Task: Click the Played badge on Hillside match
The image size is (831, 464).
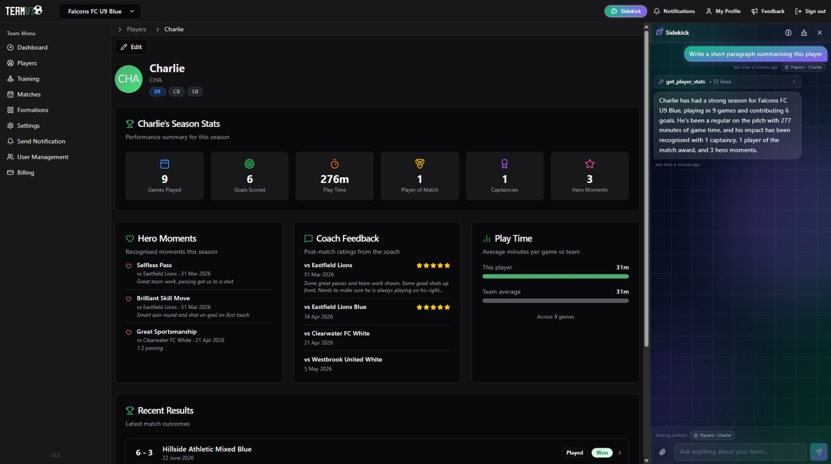Action: click(574, 453)
